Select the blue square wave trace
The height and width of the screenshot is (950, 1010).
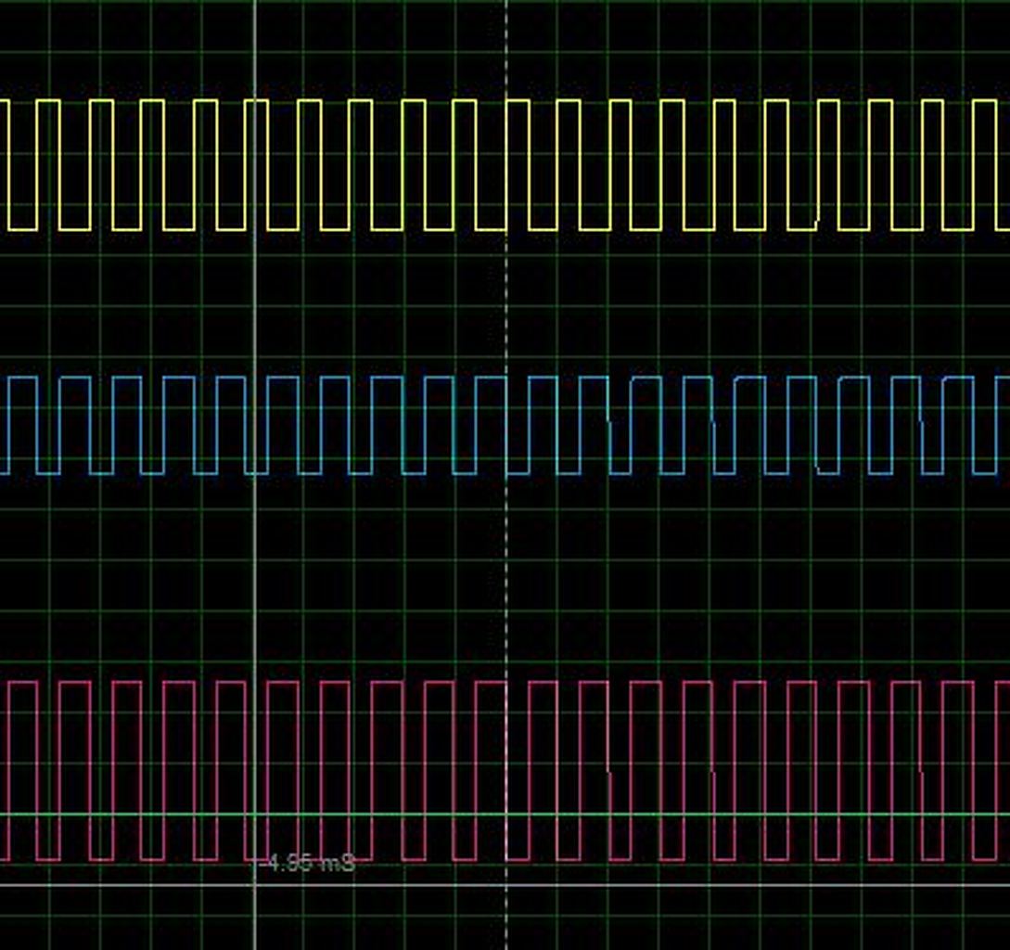(x=505, y=426)
